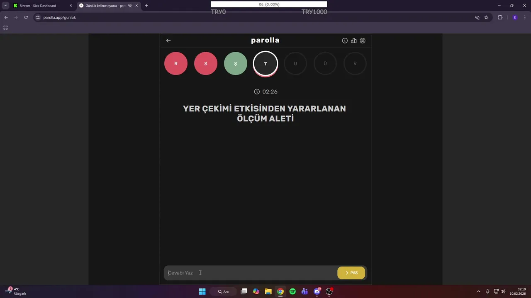Click the browser back button
Screen dimensions: 531x298
(6, 17)
